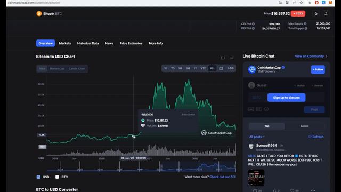Open the Overview tab
Image resolution: width=341 pixels, height=192 pixels.
point(45,43)
